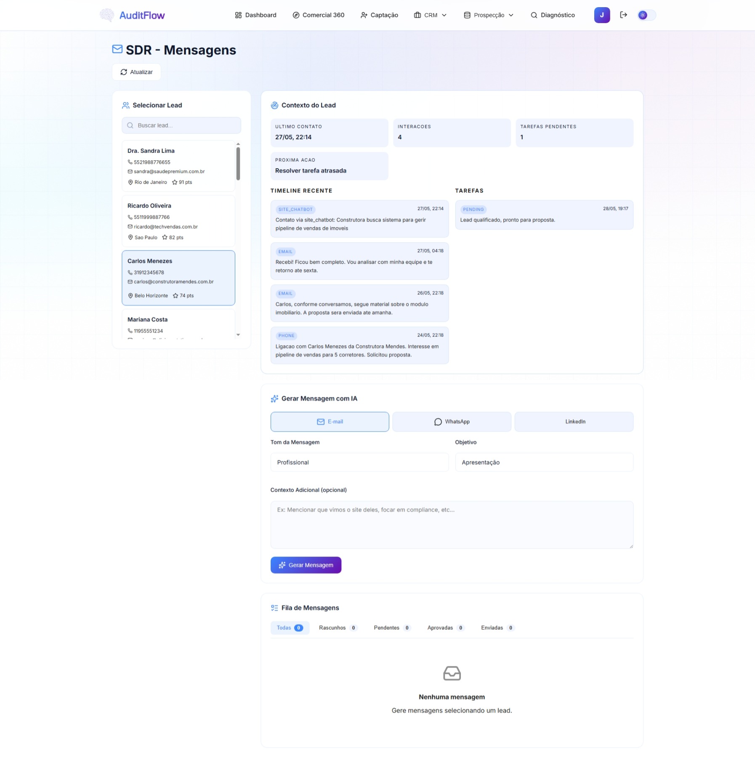Focus the Contexto Adicional text area
The width and height of the screenshot is (755, 771).
452,525
